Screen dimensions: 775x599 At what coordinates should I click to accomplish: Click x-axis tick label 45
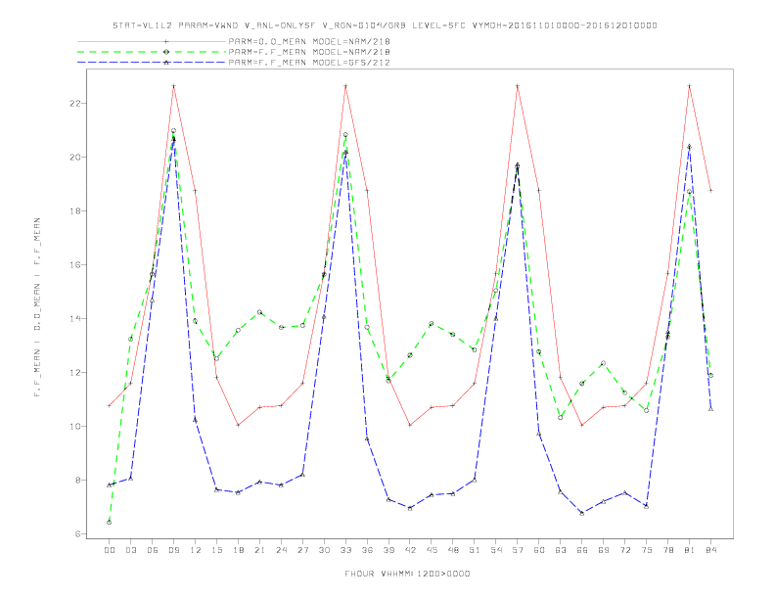click(x=432, y=550)
